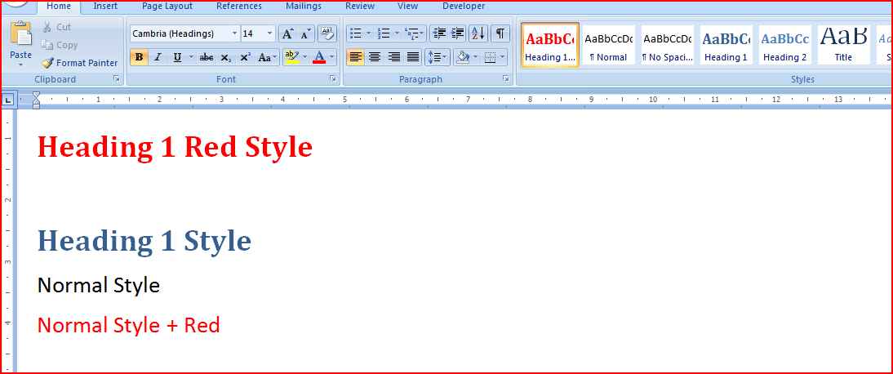Screen dimensions: 893x374
Task: Open the font name dropdown
Action: point(235,33)
